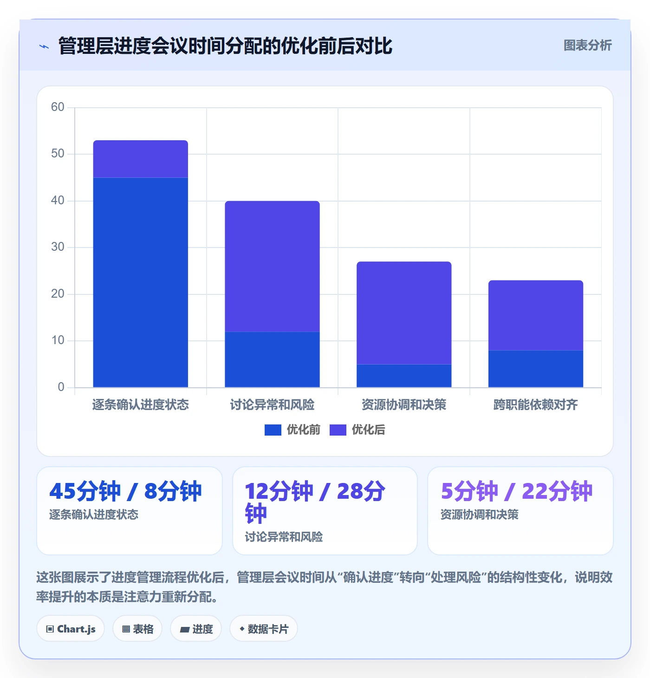Click the y-axis label 30
Image resolution: width=650 pixels, height=678 pixels.
58,247
